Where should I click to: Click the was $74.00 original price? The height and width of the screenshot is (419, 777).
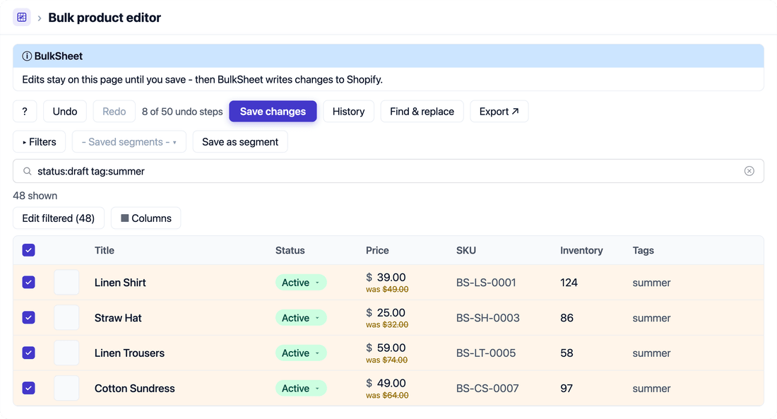[386, 360]
